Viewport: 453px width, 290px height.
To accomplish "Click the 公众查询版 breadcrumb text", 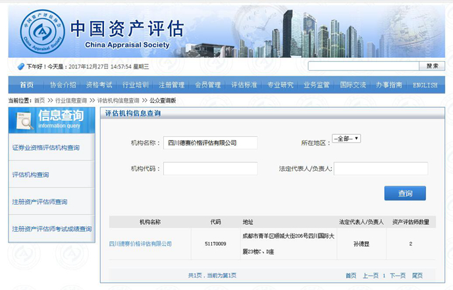I will click(163, 101).
